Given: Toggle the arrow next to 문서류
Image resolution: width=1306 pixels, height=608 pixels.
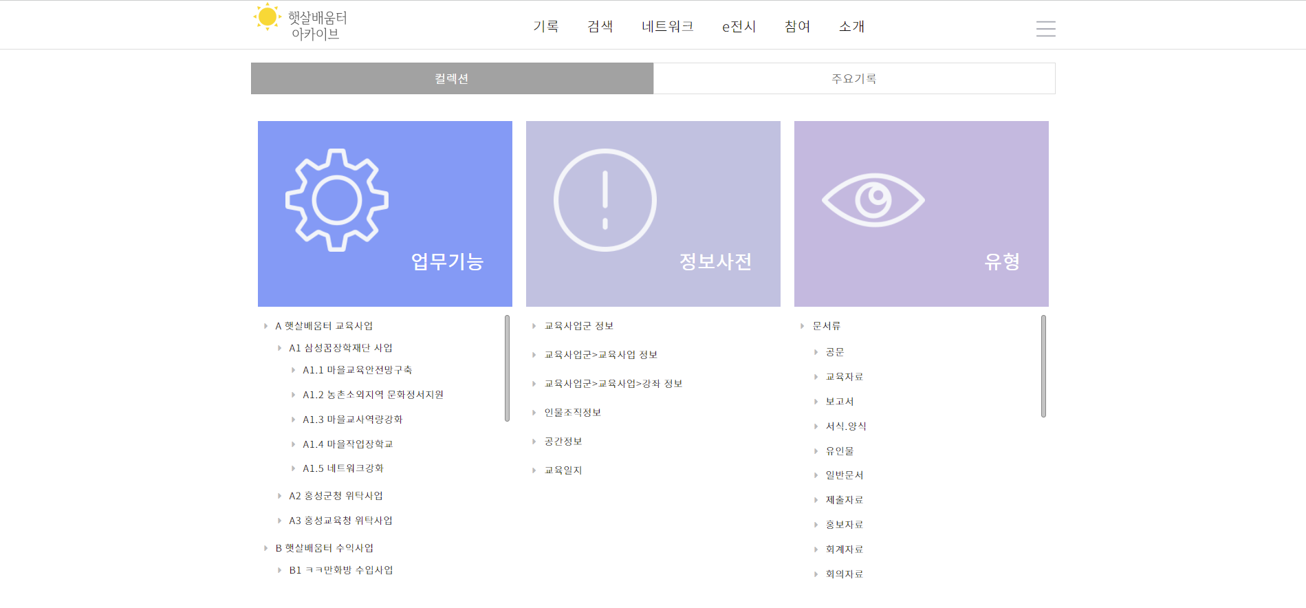Looking at the screenshot, I should coord(803,326).
